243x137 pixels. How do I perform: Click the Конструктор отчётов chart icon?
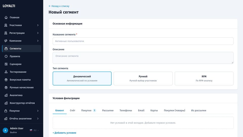coord(6,103)
